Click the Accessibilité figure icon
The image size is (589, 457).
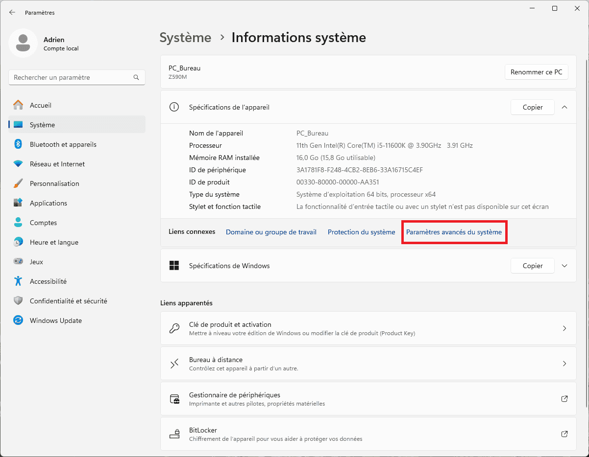click(x=18, y=281)
